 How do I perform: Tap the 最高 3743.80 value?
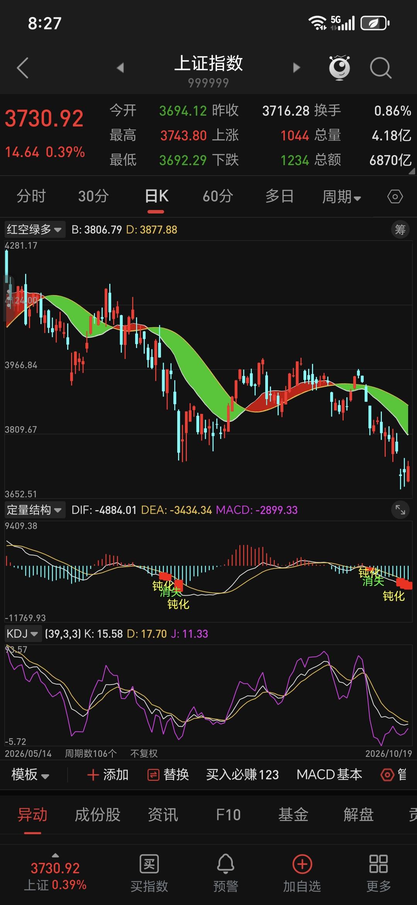point(183,136)
